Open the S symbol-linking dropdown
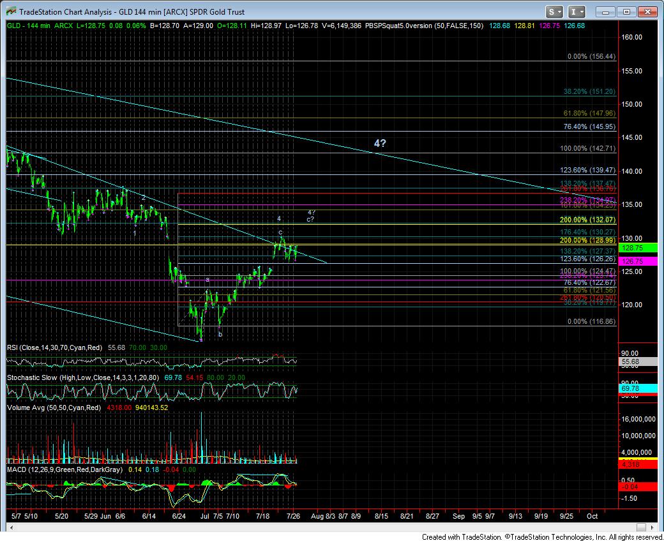 pyautogui.click(x=554, y=11)
